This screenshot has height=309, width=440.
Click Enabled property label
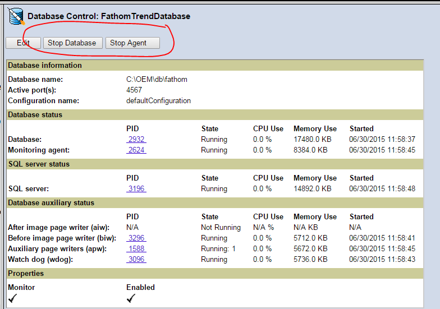click(x=140, y=287)
